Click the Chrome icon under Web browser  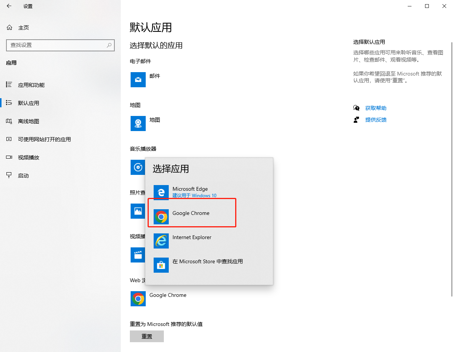click(138, 298)
